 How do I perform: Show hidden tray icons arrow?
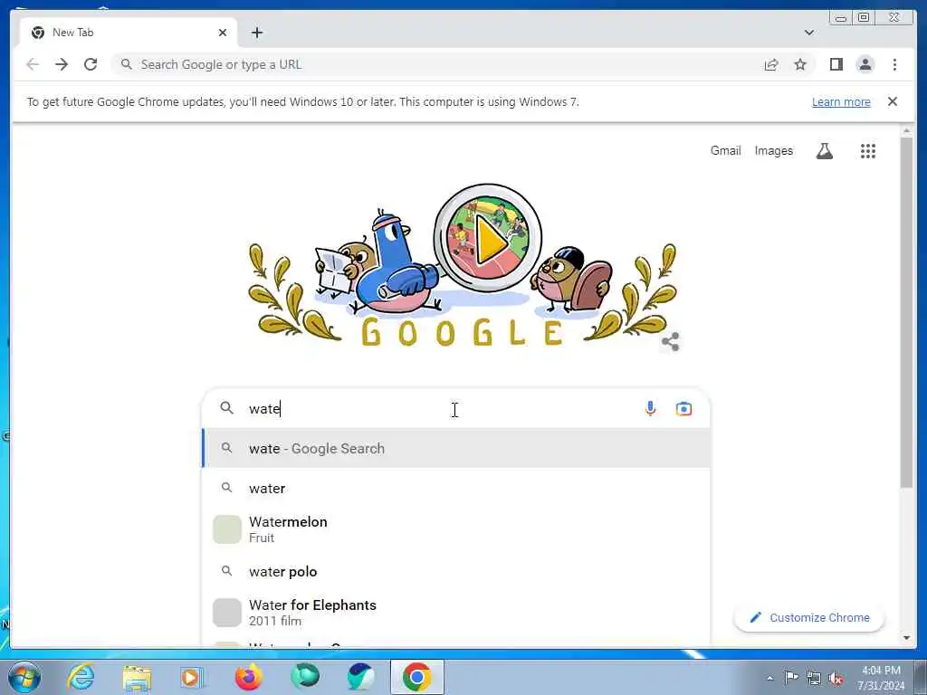click(x=769, y=678)
